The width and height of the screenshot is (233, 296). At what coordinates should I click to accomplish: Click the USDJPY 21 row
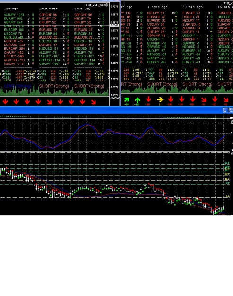coord(198,17)
